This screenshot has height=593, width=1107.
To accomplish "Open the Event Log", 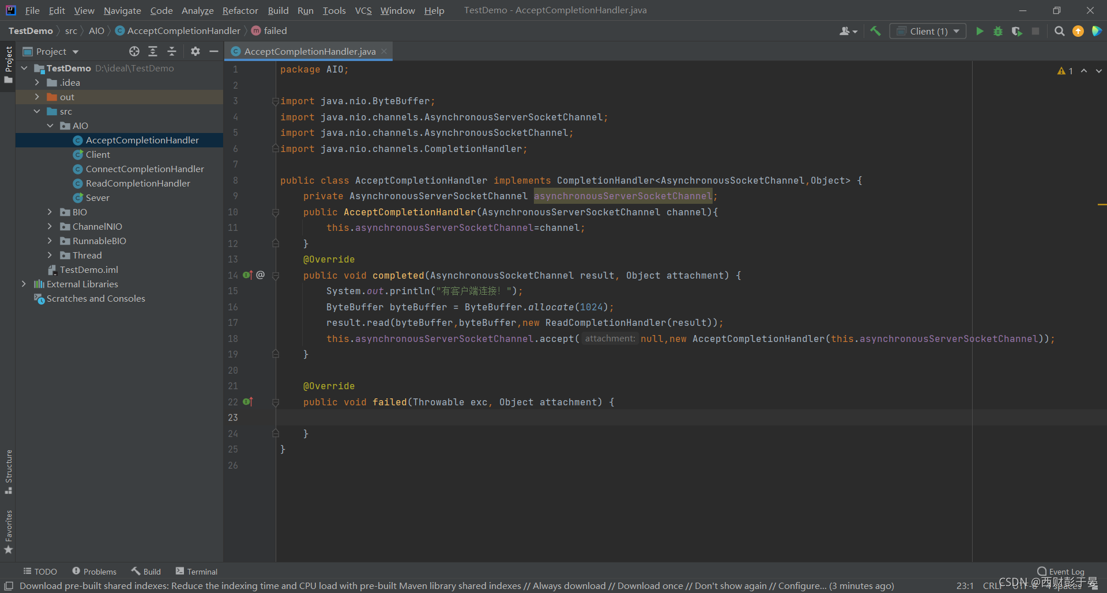I will coord(1061,571).
